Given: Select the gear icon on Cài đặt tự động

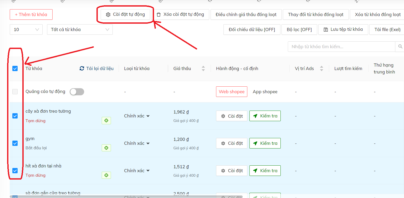Looking at the screenshot, I should click(x=108, y=14).
